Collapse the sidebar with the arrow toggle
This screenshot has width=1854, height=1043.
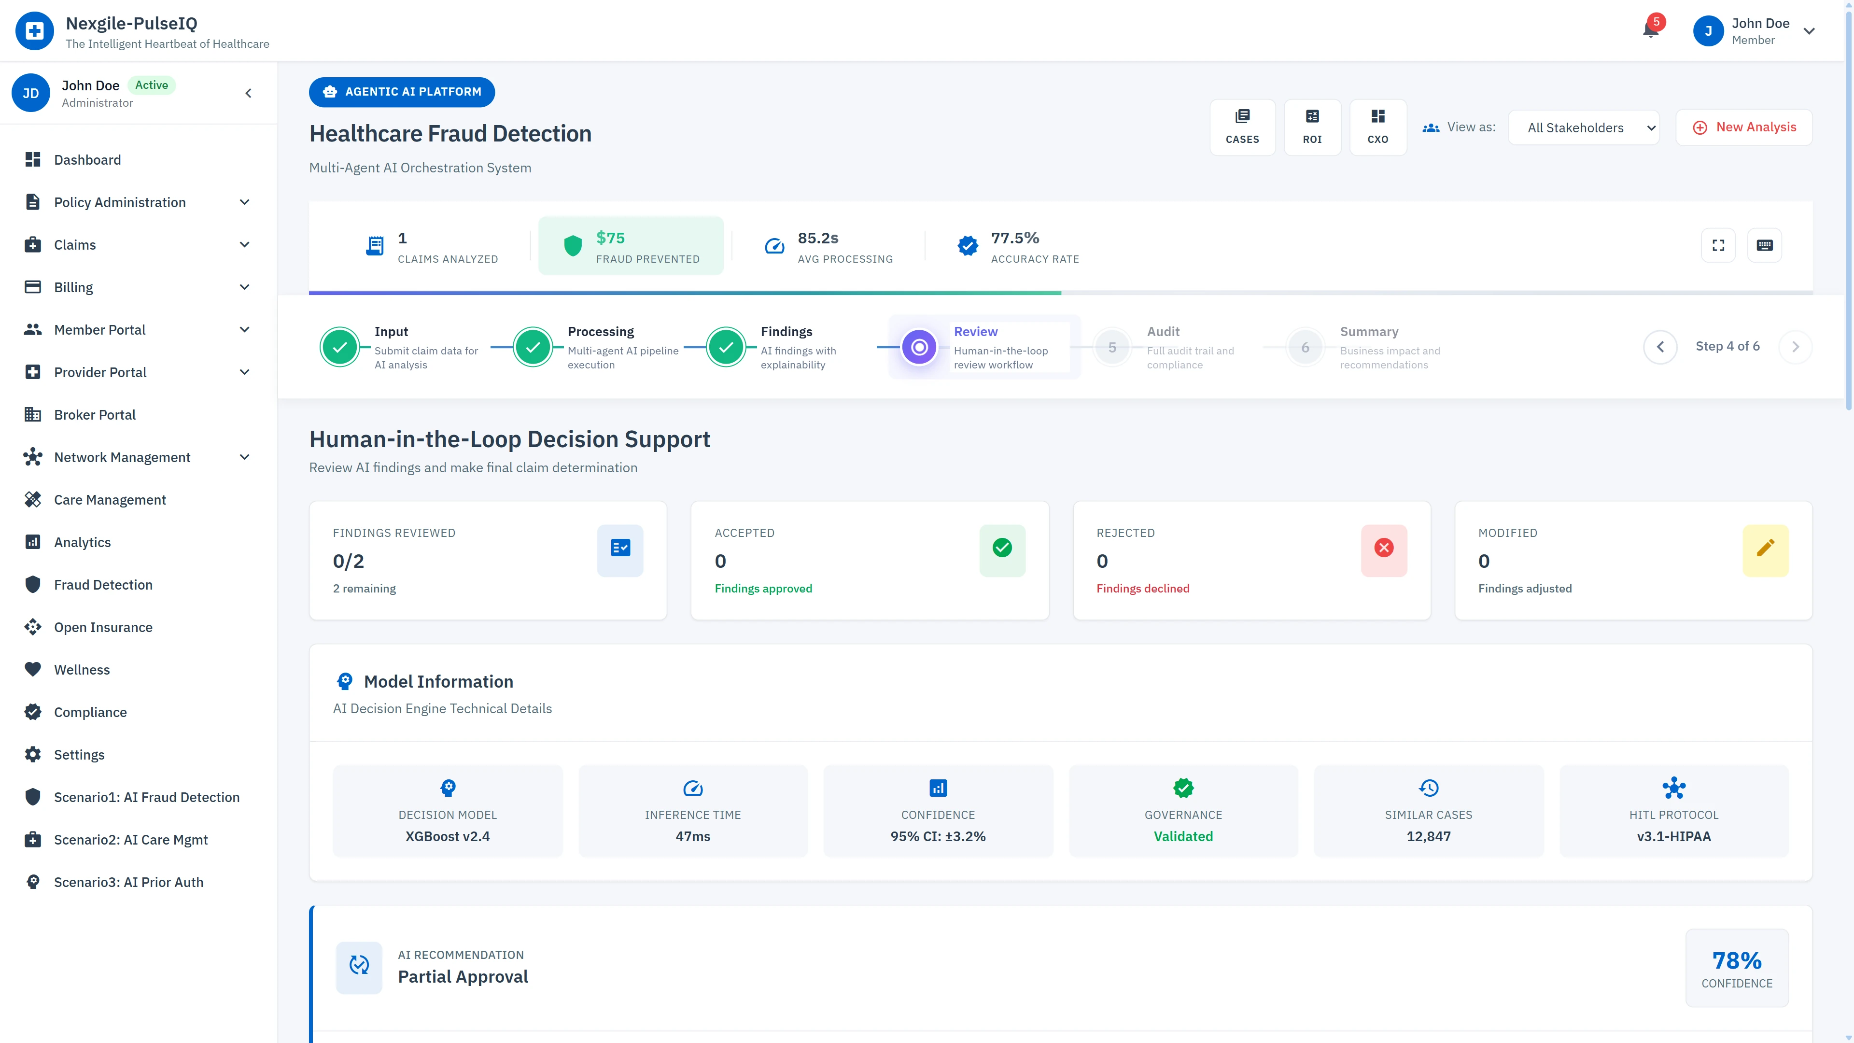[248, 93]
